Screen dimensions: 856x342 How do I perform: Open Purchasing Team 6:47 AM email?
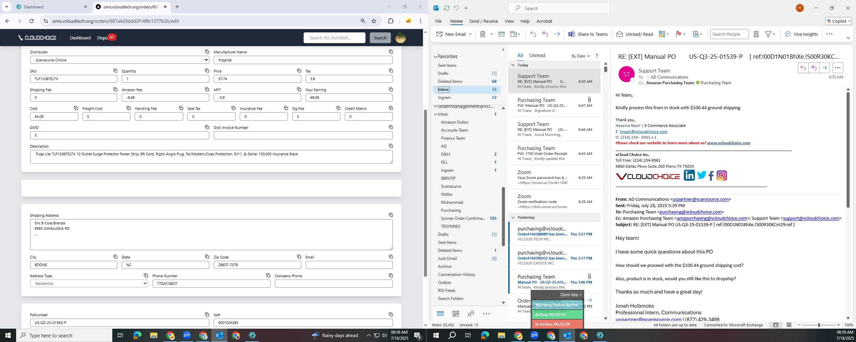click(554, 105)
